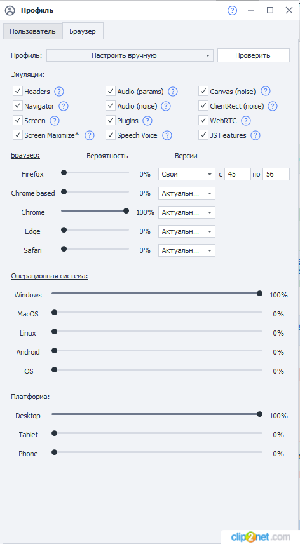Open help icon beside Speech Voice
This screenshot has height=544, width=300.
pyautogui.click(x=167, y=135)
